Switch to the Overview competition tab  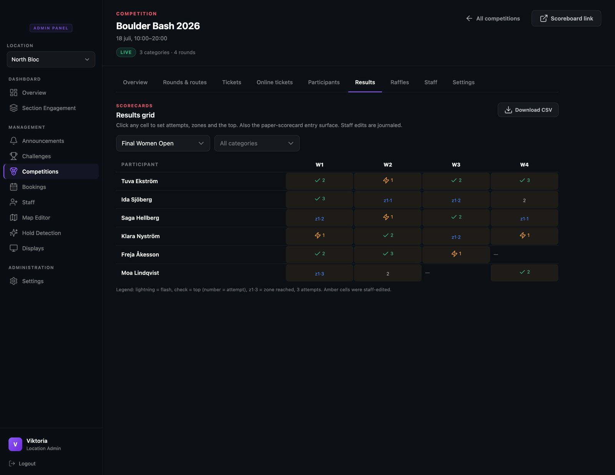click(135, 82)
